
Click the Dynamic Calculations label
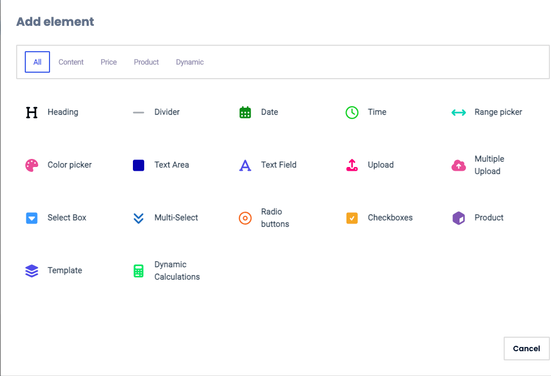[177, 270]
